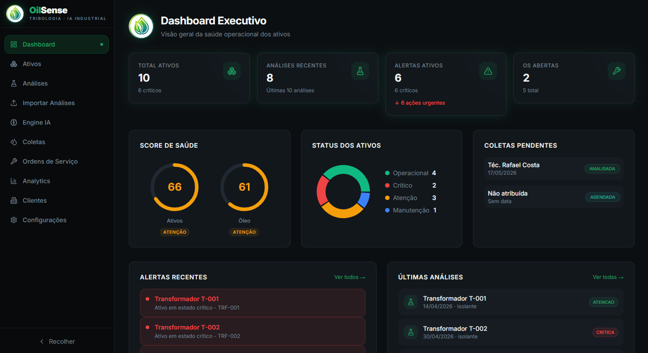Click red Crítico segment of donut chart
The width and height of the screenshot is (648, 353).
point(322,190)
